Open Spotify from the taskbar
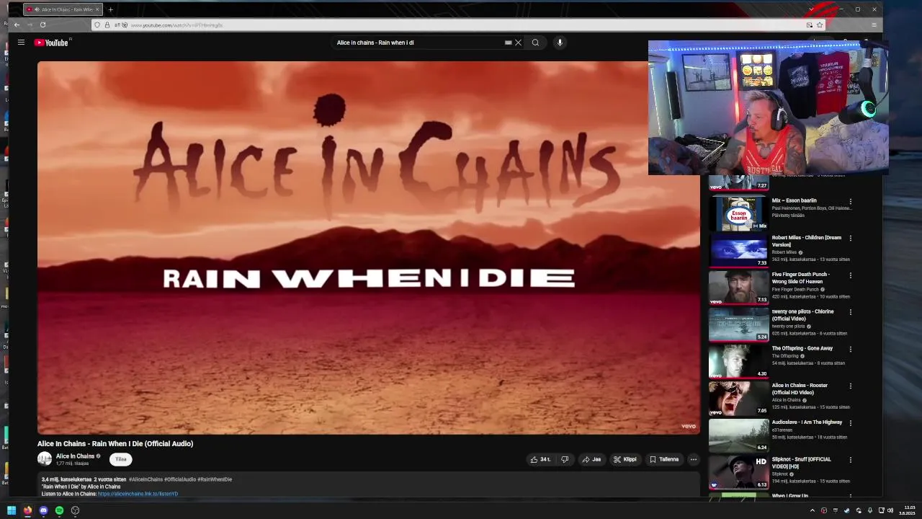 click(59, 510)
